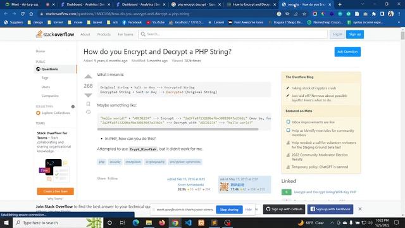Focus the Chrome address bar
The width and height of the screenshot is (405, 228).
[x=155, y=14]
